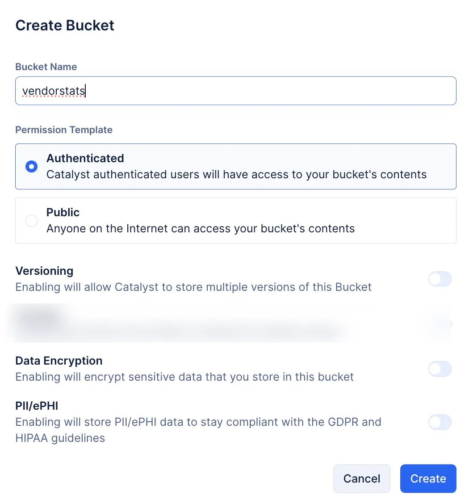Cancel the bucket creation dialog
This screenshot has width=469, height=504.
[x=362, y=478]
